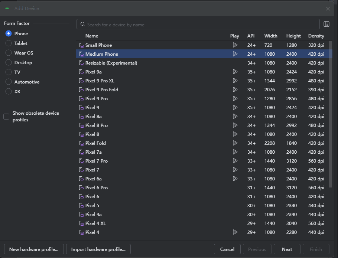The image size is (338, 258).
Task: Select the TV form factor
Action: pos(9,72)
